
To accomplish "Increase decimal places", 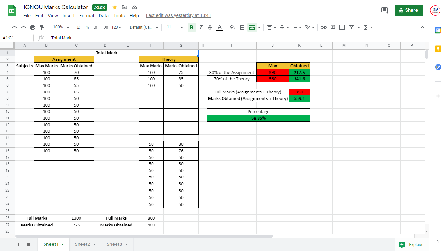I will pos(105,27).
